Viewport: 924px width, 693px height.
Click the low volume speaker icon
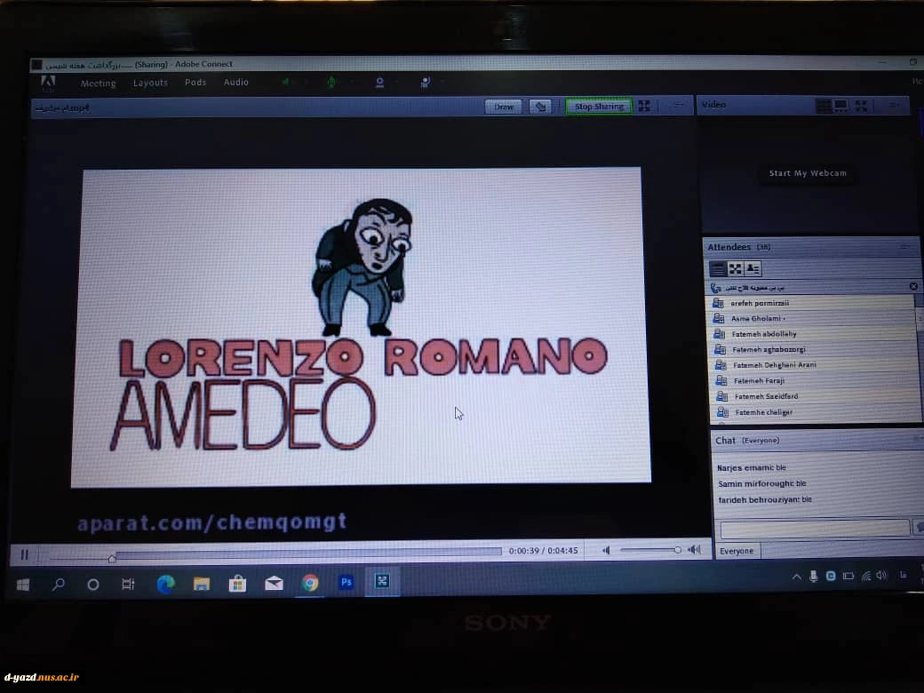click(606, 550)
